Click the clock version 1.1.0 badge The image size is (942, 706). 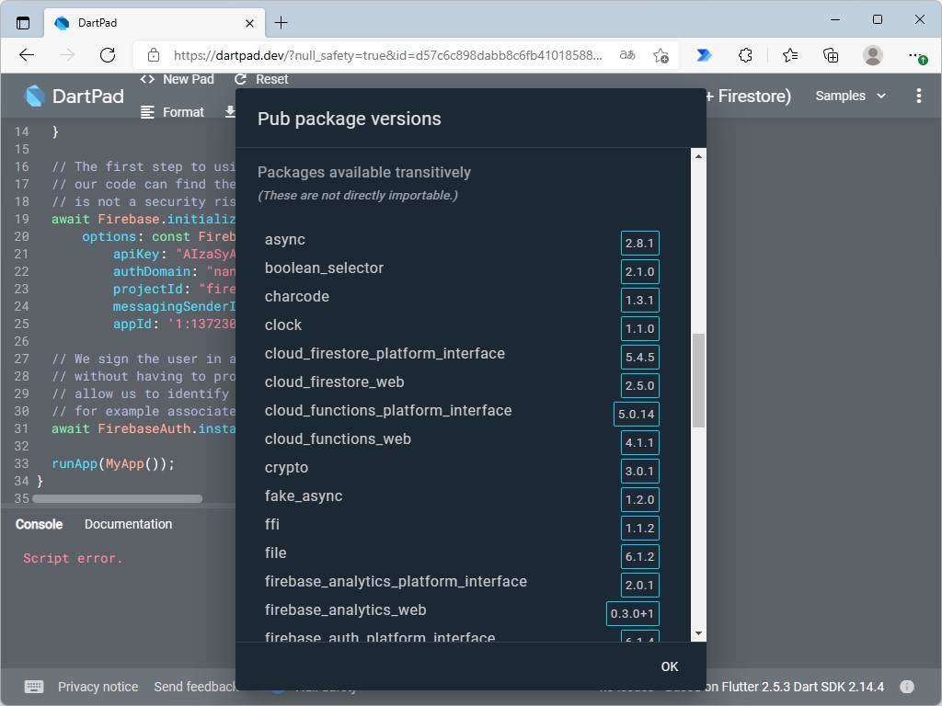[x=640, y=328]
